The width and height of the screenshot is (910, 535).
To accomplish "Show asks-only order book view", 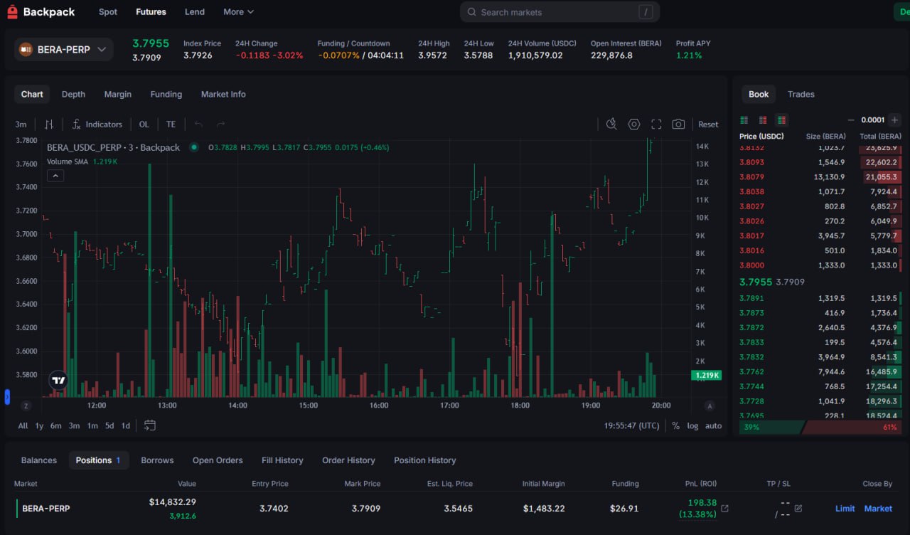I will pyautogui.click(x=763, y=120).
